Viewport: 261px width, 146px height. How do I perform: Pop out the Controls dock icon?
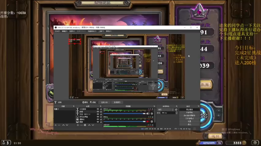click(x=199, y=106)
